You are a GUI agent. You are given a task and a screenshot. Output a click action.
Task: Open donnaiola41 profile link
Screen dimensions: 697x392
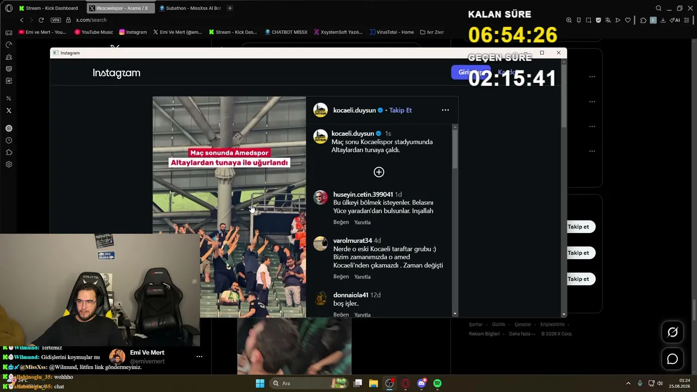pos(351,295)
